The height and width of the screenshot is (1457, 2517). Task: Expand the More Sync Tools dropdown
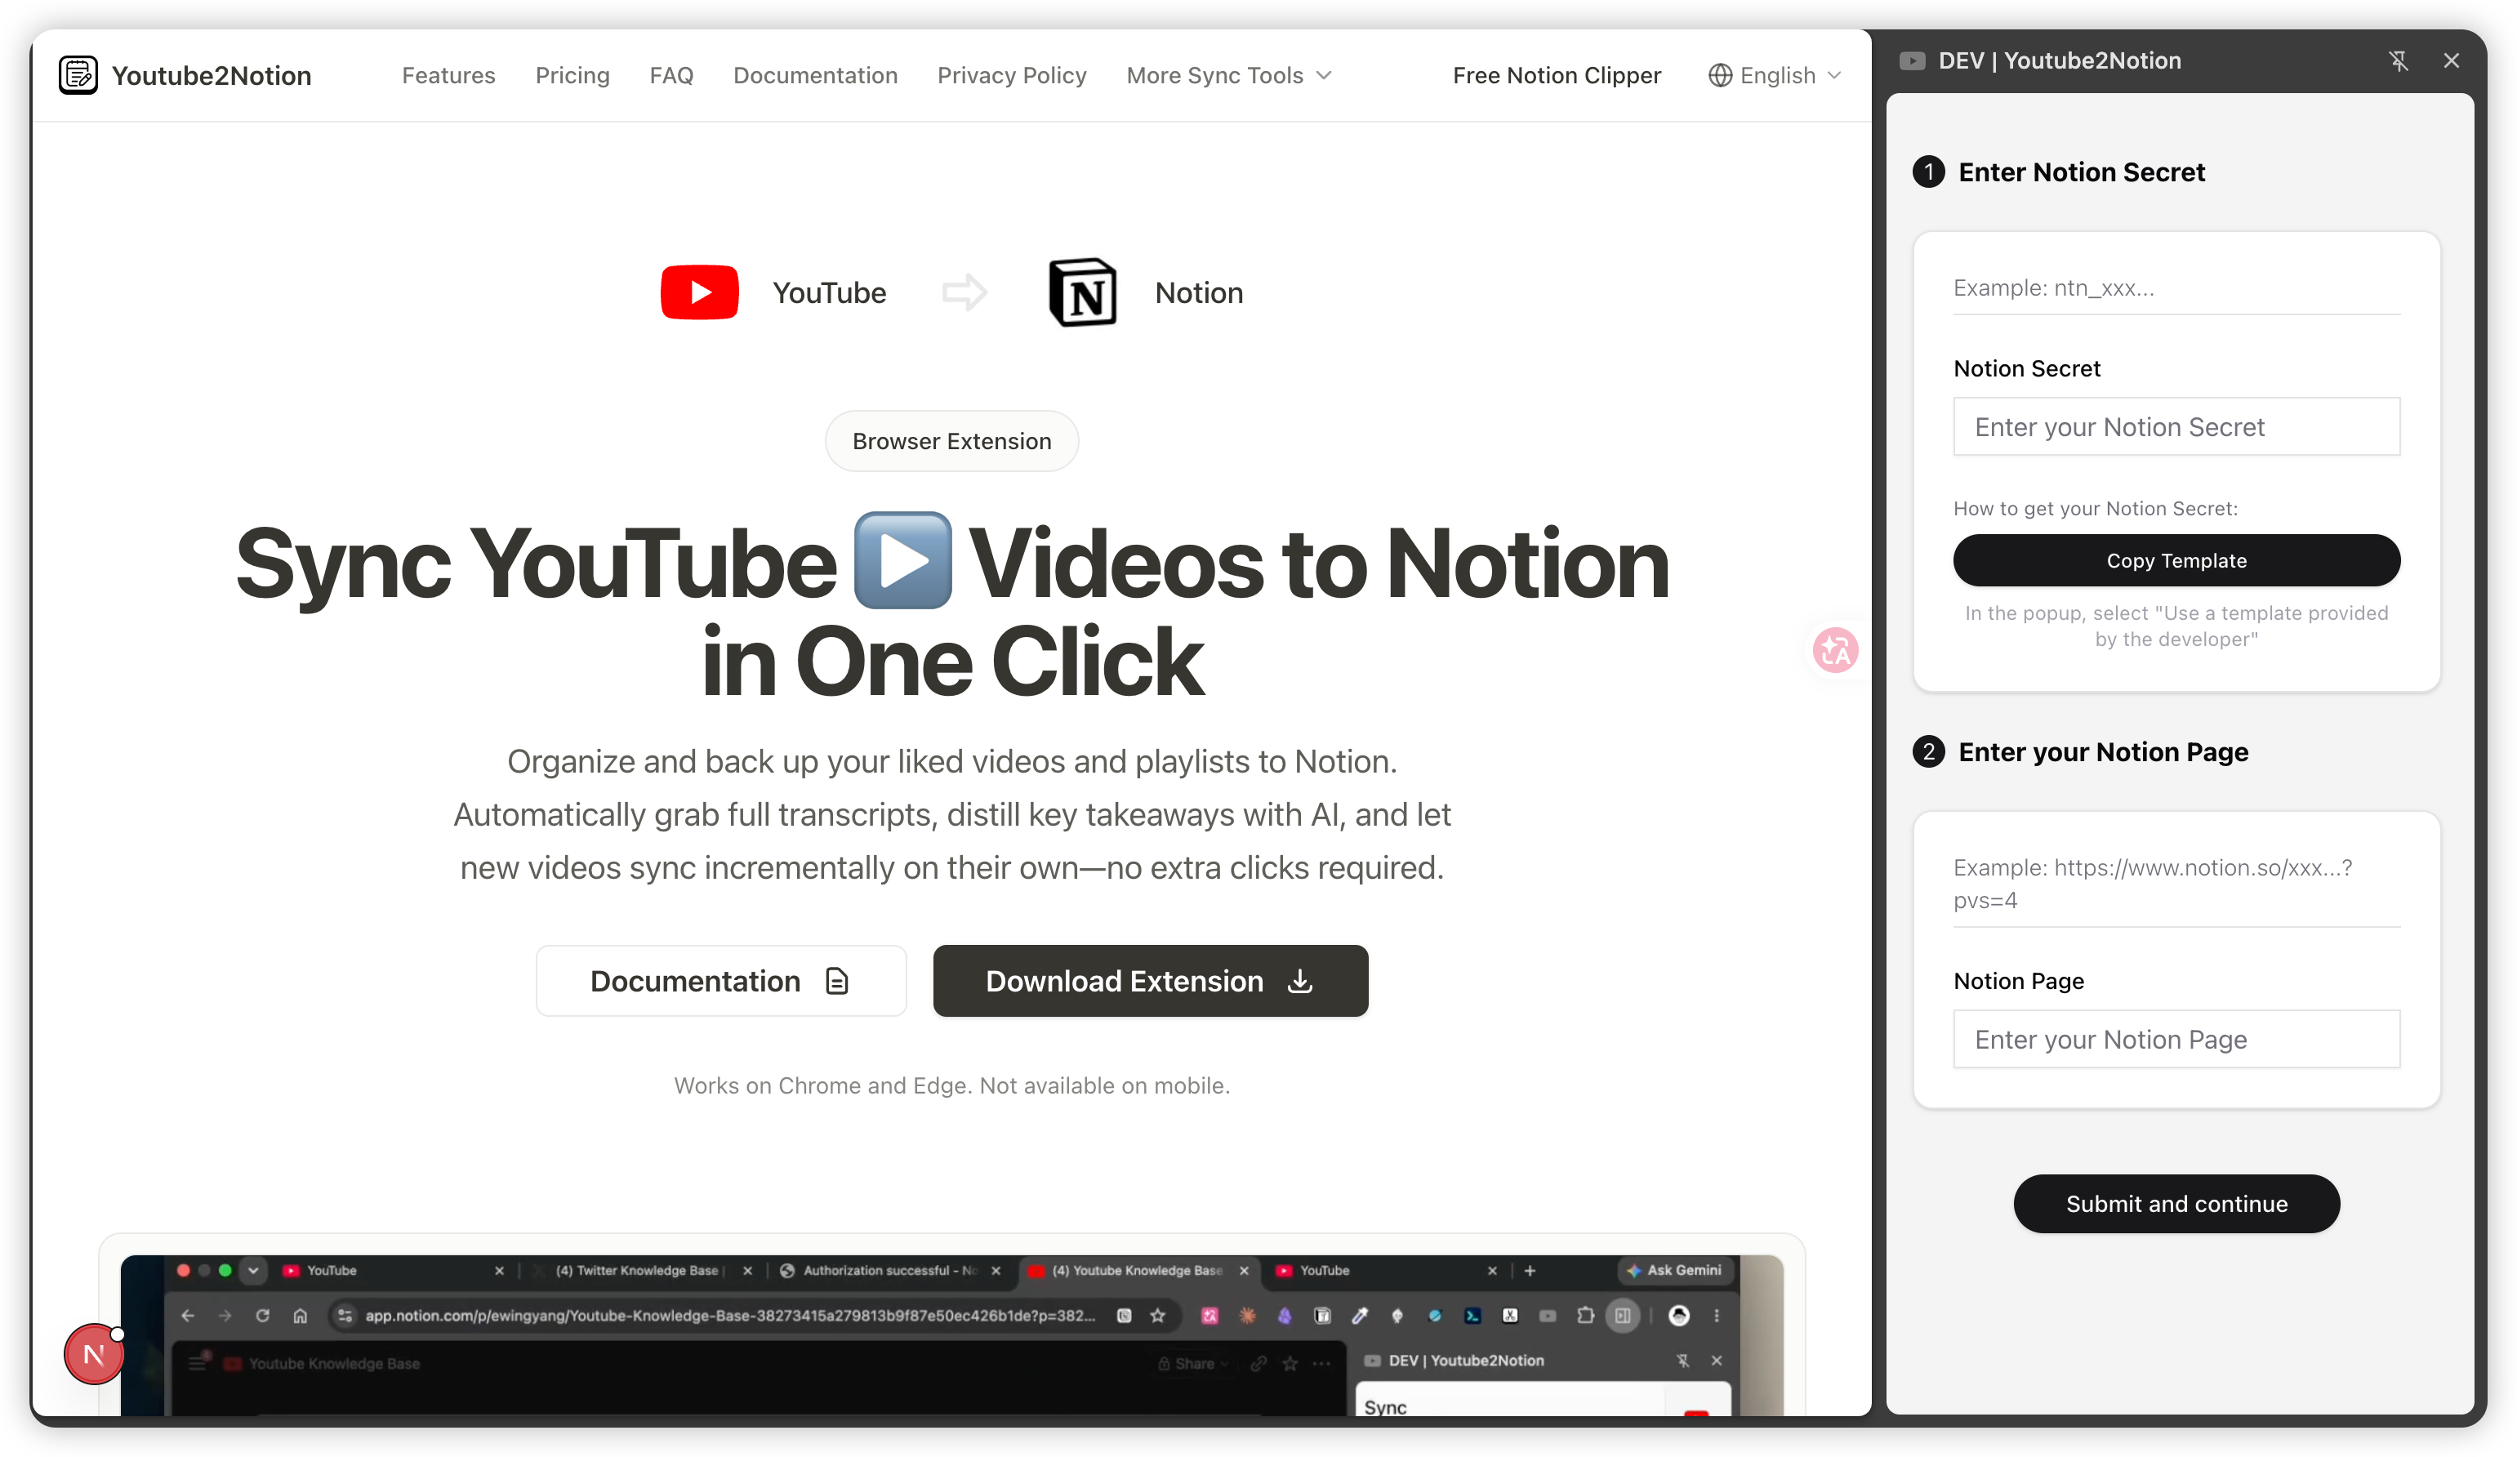click(x=1228, y=75)
